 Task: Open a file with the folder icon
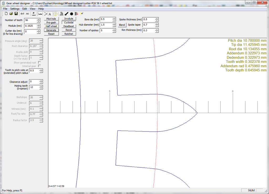(x=11, y=14)
